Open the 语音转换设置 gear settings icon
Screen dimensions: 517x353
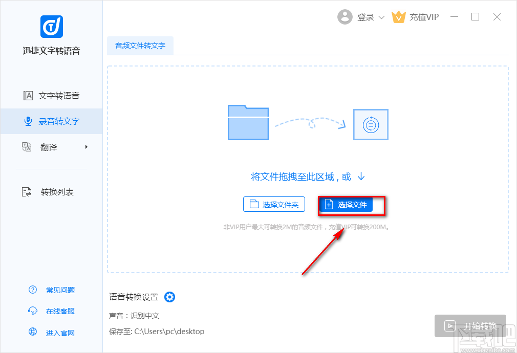click(x=169, y=297)
